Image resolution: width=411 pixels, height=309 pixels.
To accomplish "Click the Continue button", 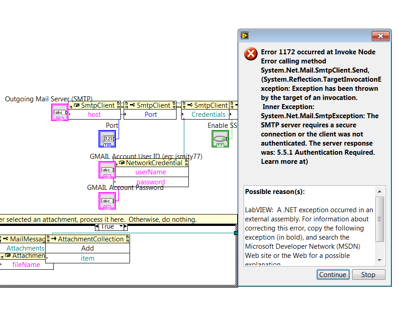I will click(x=333, y=274).
